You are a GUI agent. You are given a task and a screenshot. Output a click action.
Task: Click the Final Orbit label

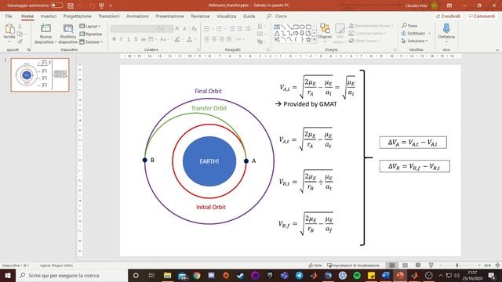pos(208,91)
